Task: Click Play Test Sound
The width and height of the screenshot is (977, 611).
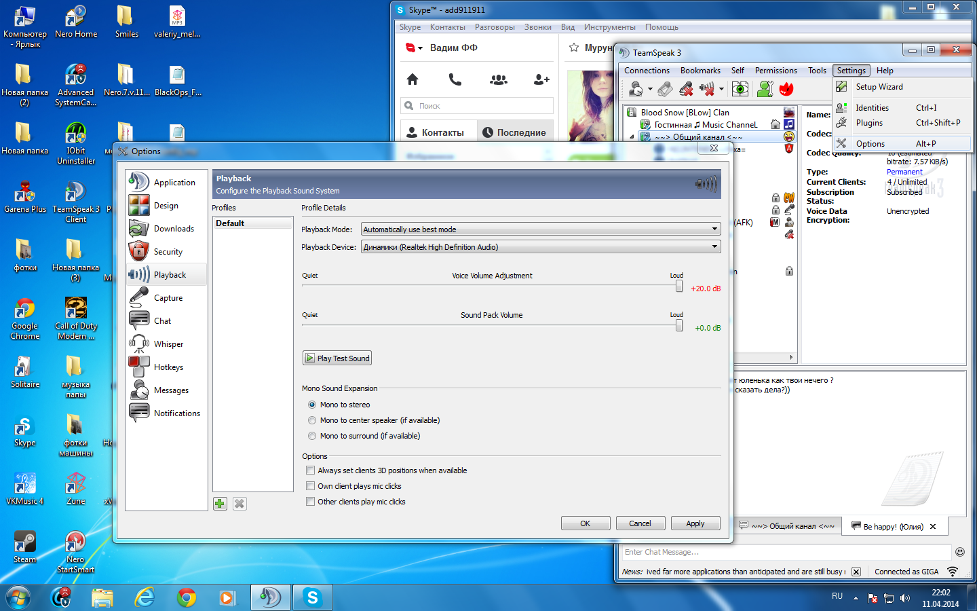Action: (x=337, y=358)
